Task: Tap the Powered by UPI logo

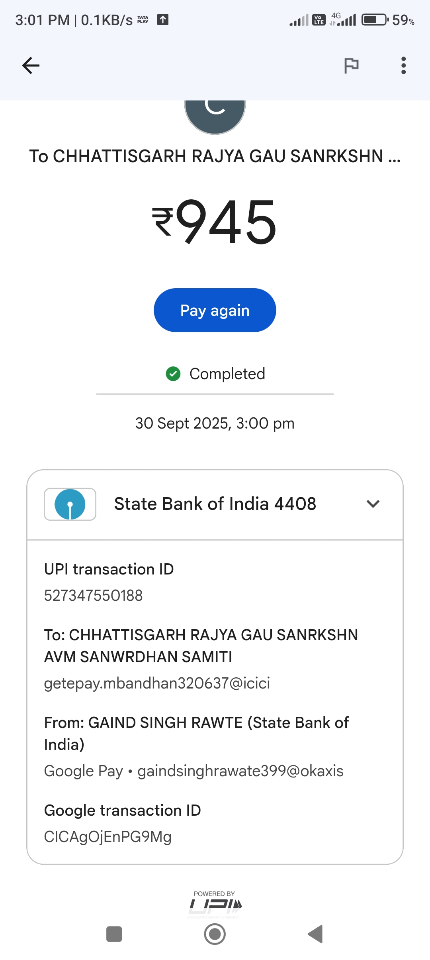Action: (x=215, y=904)
